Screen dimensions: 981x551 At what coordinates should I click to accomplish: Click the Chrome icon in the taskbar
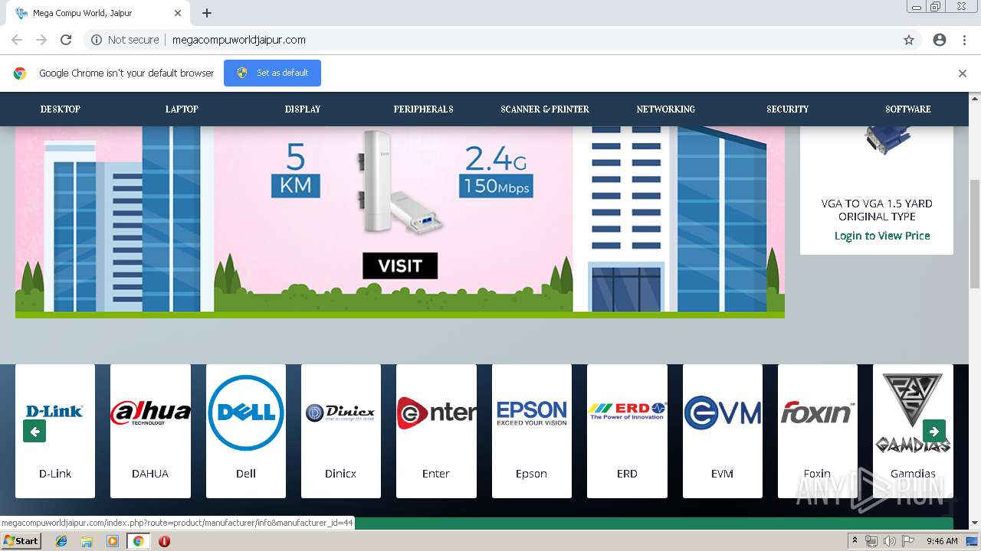click(138, 541)
